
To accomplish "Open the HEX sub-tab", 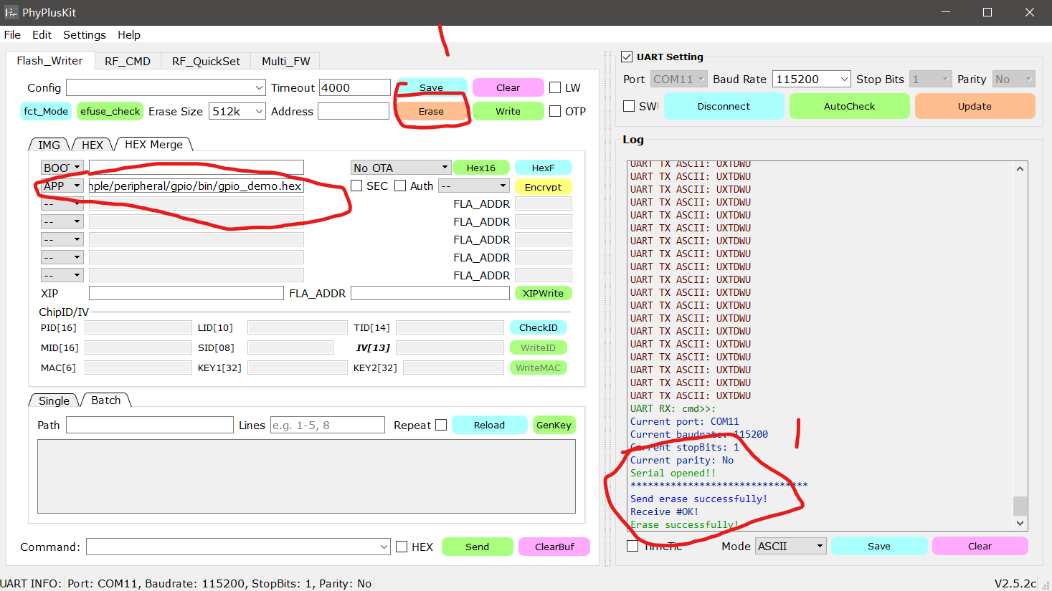I will (x=93, y=145).
